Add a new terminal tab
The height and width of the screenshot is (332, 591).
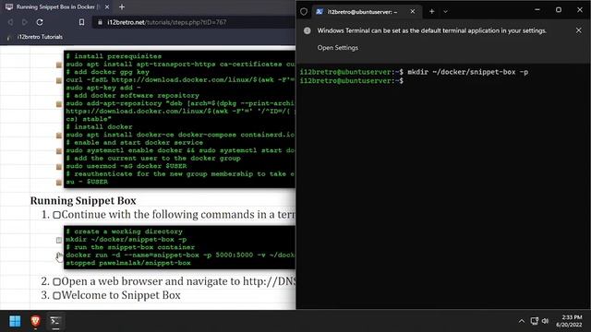(432, 12)
